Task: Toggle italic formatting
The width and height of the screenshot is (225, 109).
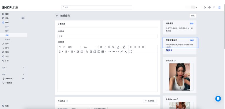Action: 105,47
